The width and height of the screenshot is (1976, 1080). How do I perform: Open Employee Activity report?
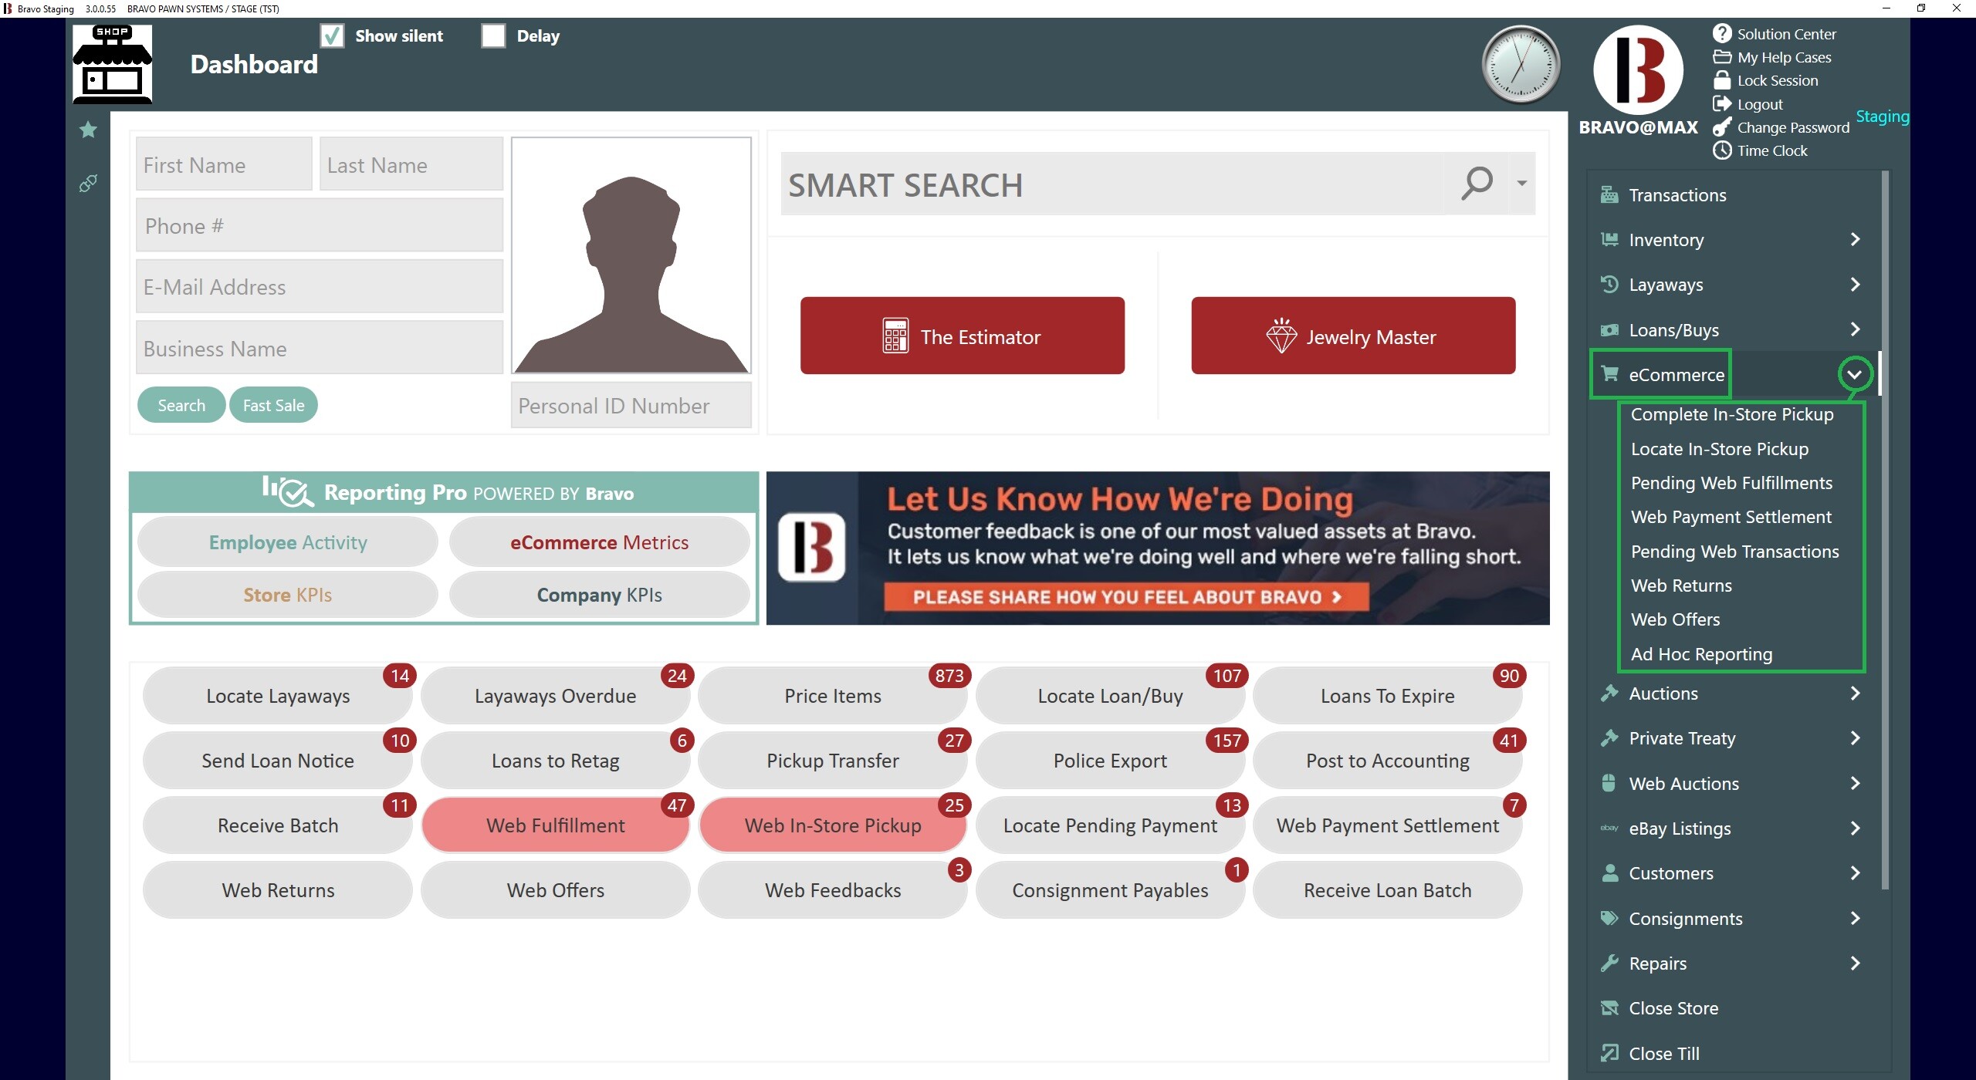pyautogui.click(x=288, y=542)
